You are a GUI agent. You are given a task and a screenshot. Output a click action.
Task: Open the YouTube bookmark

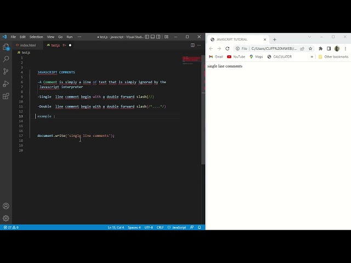coord(236,57)
